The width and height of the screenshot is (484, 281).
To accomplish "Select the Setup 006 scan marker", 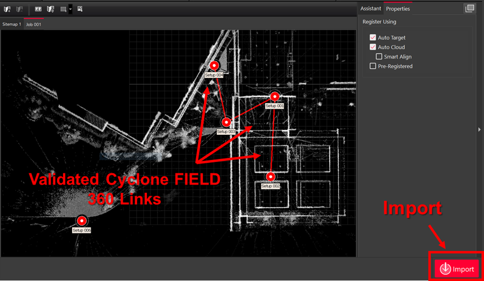I will pyautogui.click(x=81, y=221).
